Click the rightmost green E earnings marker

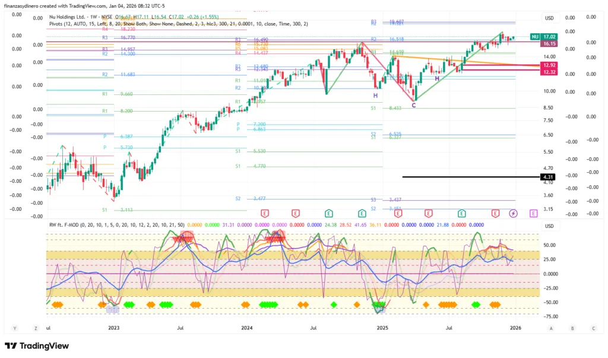[x=461, y=213]
